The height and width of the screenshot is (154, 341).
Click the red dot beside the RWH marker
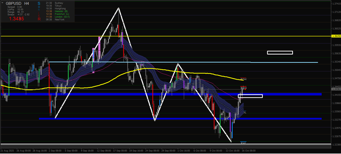pyautogui.click(x=245, y=89)
